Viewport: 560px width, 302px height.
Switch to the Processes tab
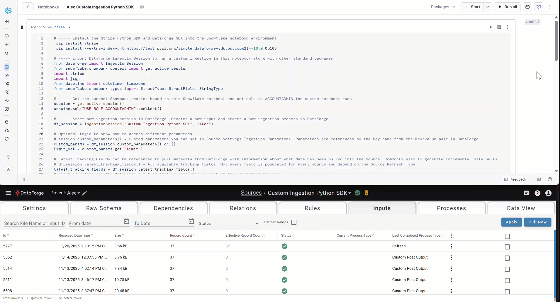tap(451, 208)
